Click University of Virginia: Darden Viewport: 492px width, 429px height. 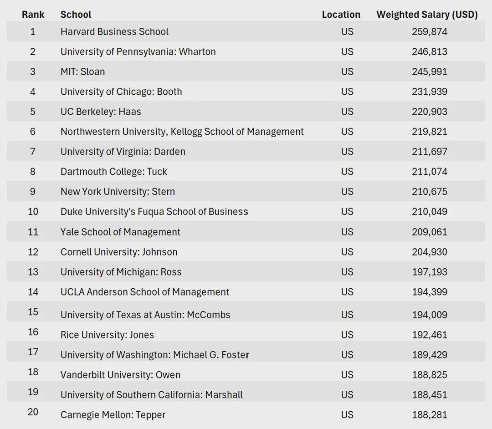coord(123,152)
